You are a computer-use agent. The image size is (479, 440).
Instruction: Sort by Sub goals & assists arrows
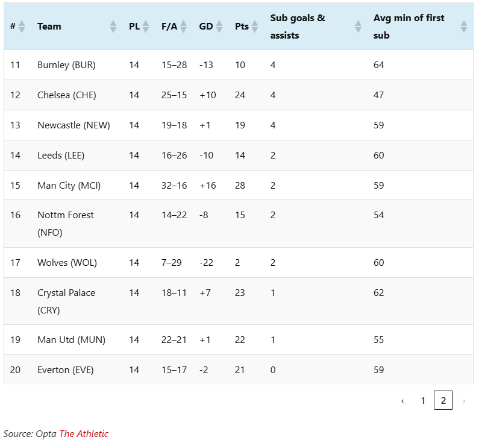(358, 27)
